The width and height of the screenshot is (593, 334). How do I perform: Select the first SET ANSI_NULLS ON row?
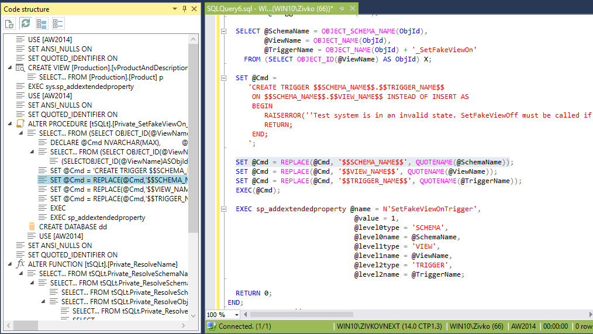(60, 49)
